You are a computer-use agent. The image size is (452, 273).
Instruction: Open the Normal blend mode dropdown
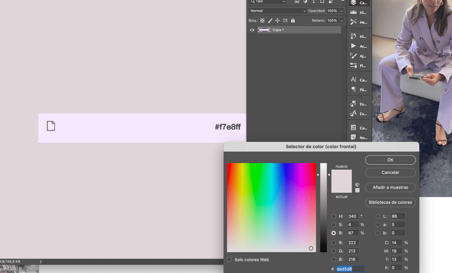point(277,11)
